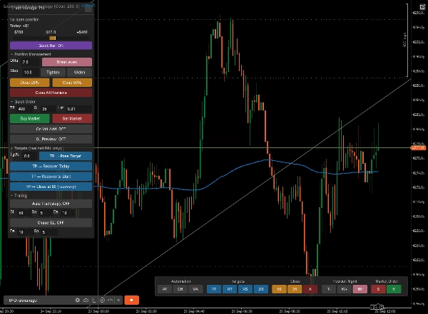Screen dimensions: 428x314
Task: Click the square button in Trade Manager header
Action: click(88, 9)
